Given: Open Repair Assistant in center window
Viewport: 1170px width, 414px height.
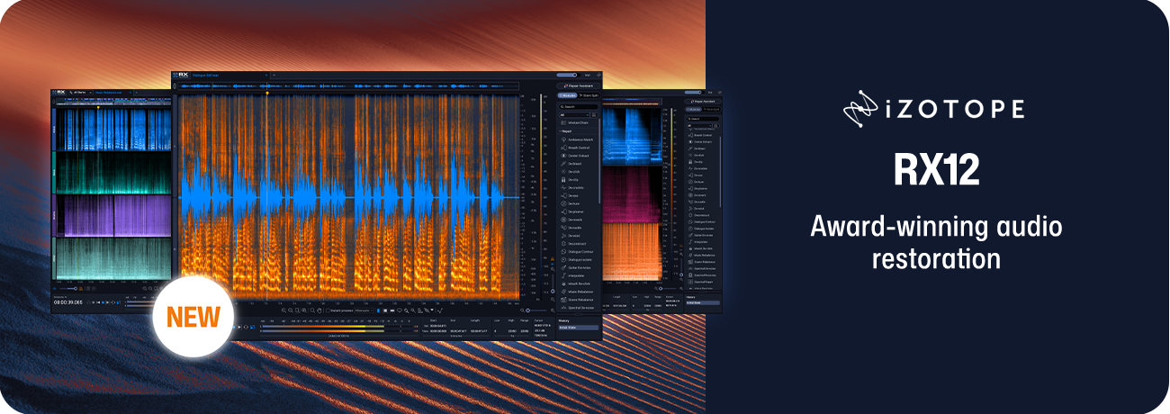Looking at the screenshot, I should tap(579, 85).
